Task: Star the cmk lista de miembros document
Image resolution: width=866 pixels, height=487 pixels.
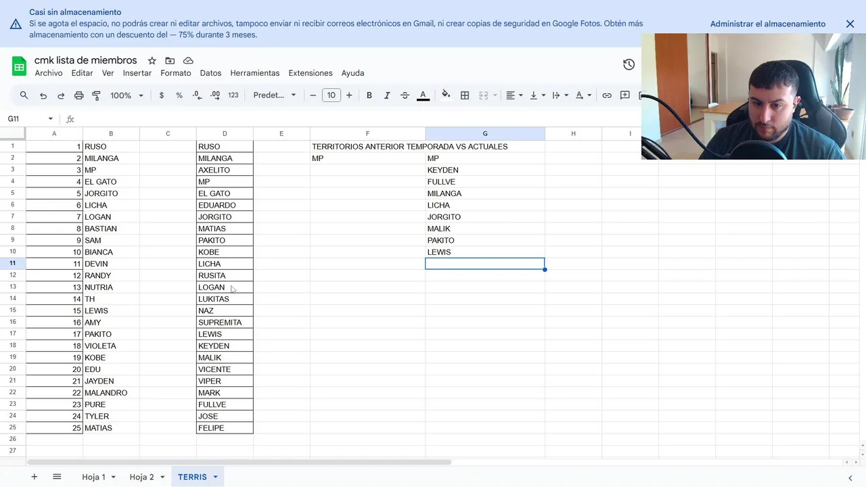Action: pyautogui.click(x=152, y=61)
